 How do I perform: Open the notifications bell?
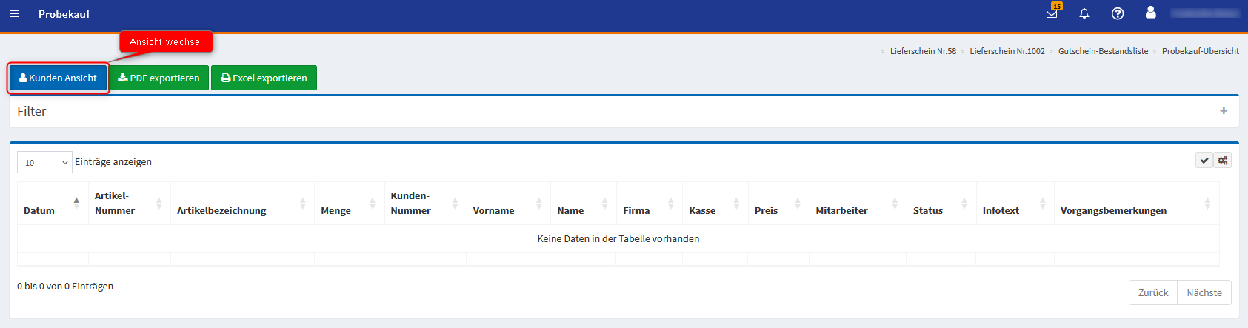coord(1084,14)
